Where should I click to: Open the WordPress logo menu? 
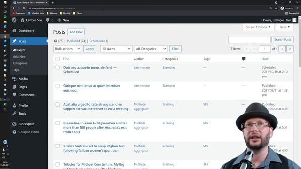coord(14,20)
